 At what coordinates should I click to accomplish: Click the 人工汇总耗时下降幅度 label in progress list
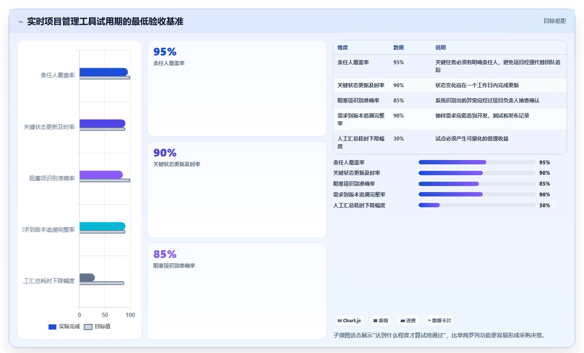(359, 206)
